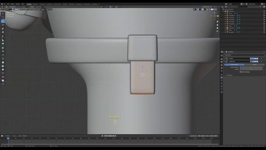The width and height of the screenshot is (266, 150).
Task: Click the viewport zoom magnifier icon
Action: pos(217,22)
